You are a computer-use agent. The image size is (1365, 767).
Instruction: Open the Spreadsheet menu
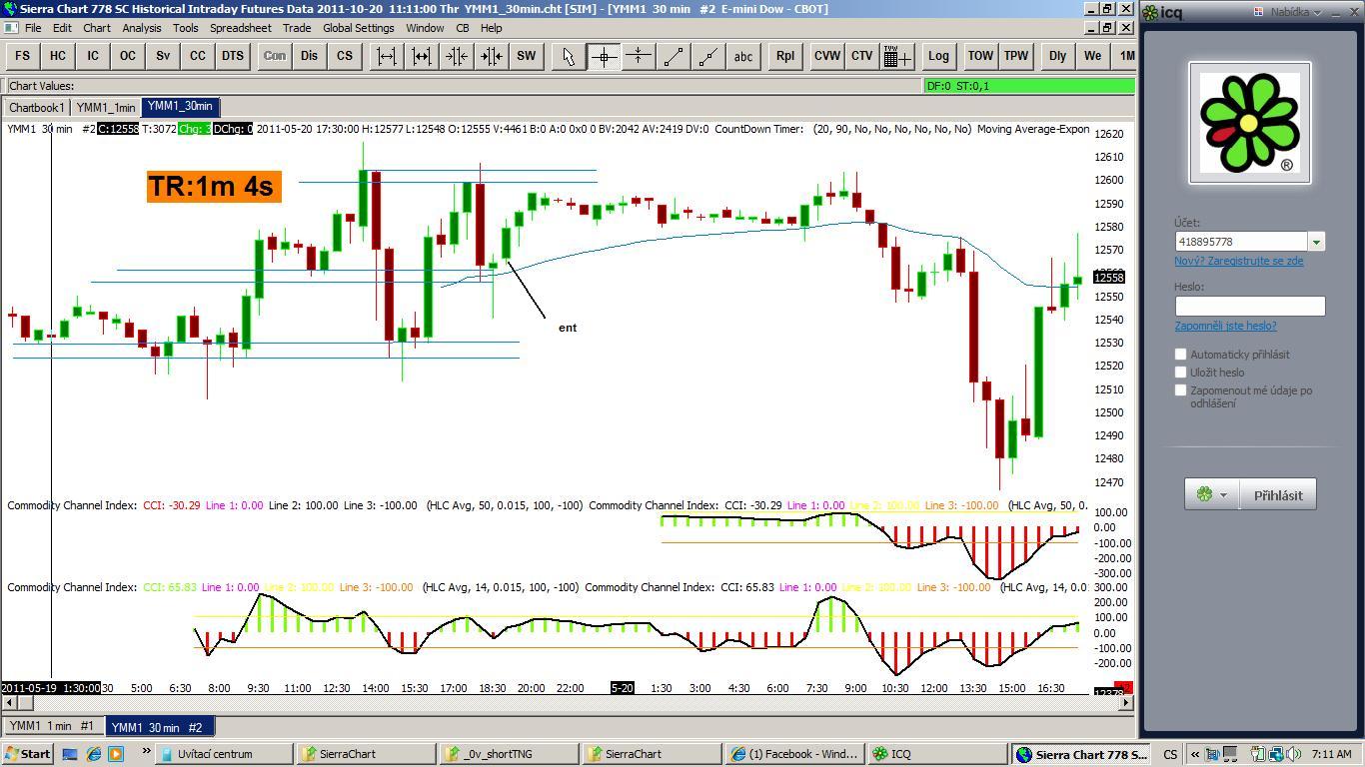coord(241,28)
